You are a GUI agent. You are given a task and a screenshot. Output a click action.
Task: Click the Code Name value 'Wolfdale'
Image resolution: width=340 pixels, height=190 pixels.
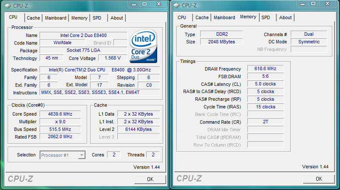pos(62,43)
